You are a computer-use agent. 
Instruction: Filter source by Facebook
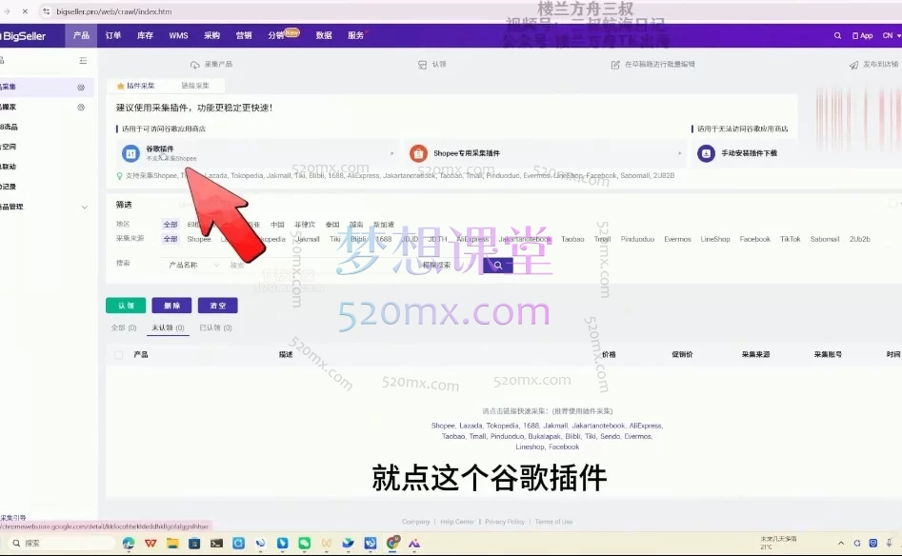pyautogui.click(x=754, y=239)
